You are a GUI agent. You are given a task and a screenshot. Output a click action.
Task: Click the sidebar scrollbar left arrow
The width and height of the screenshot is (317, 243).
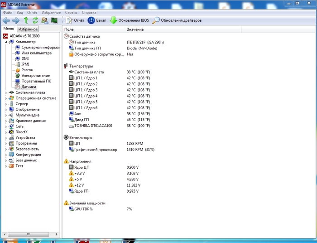pyautogui.click(x=5, y=234)
